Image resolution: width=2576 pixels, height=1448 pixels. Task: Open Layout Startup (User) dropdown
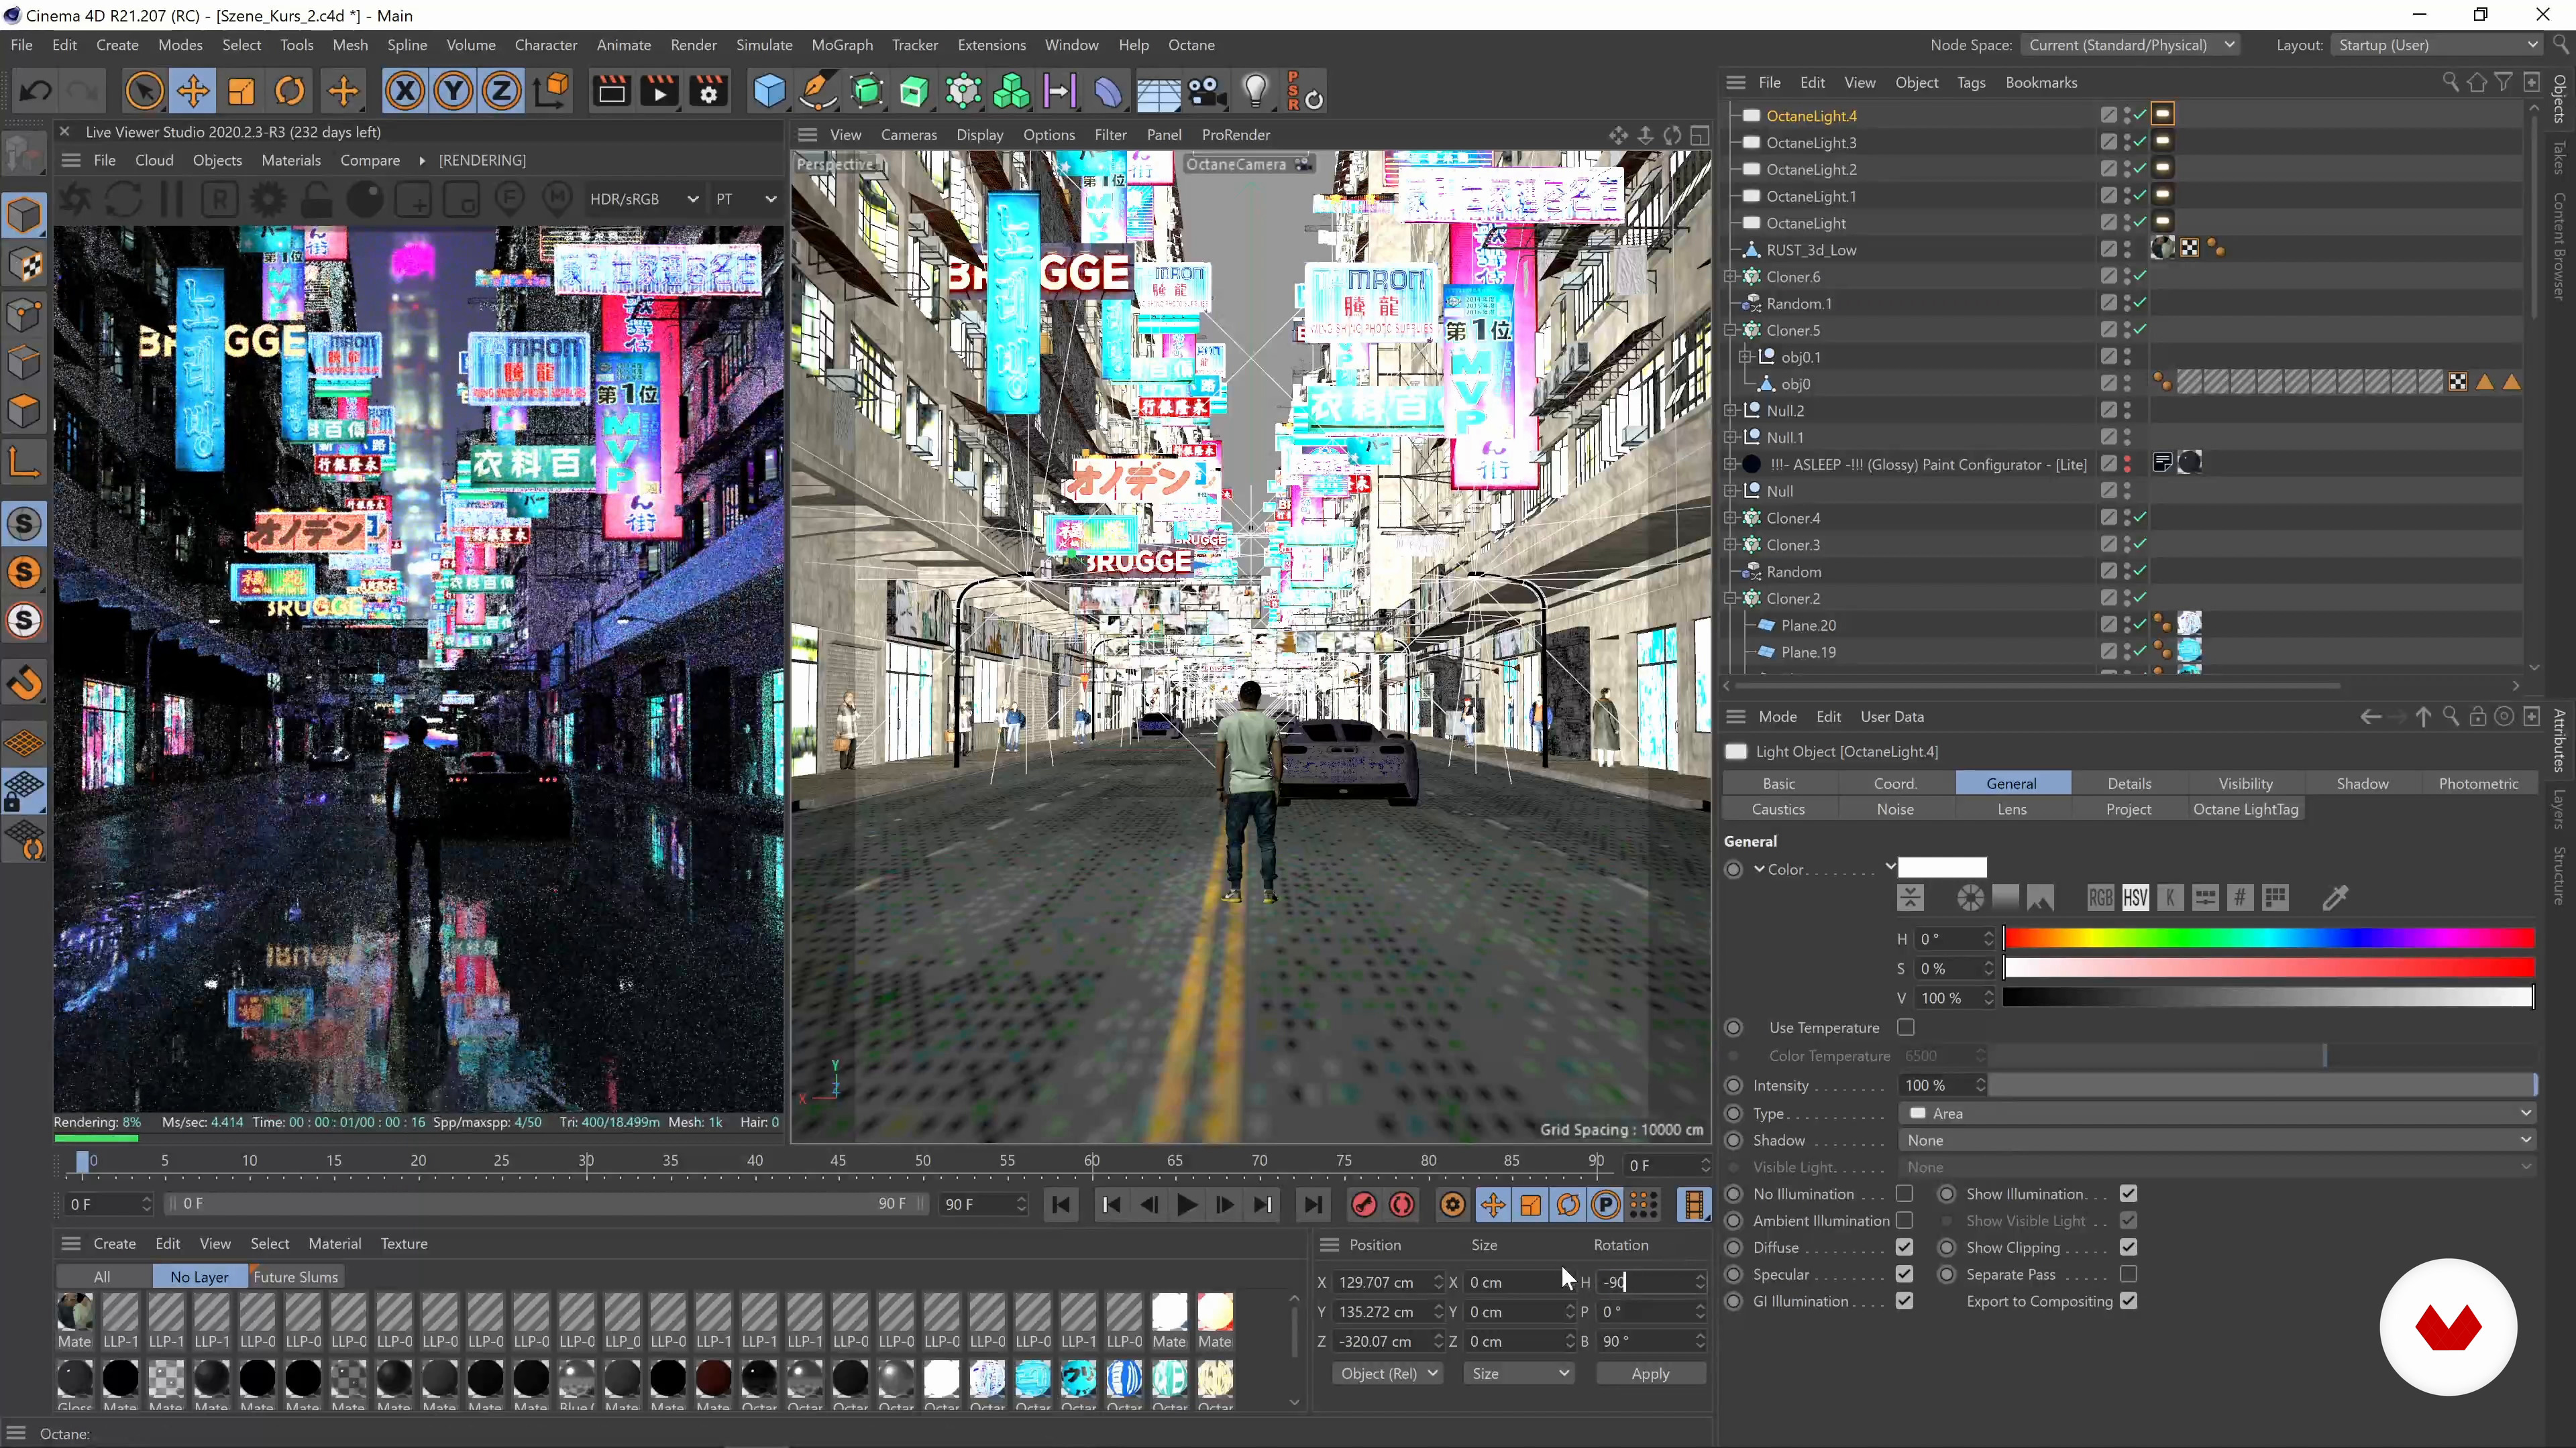(x=2436, y=45)
